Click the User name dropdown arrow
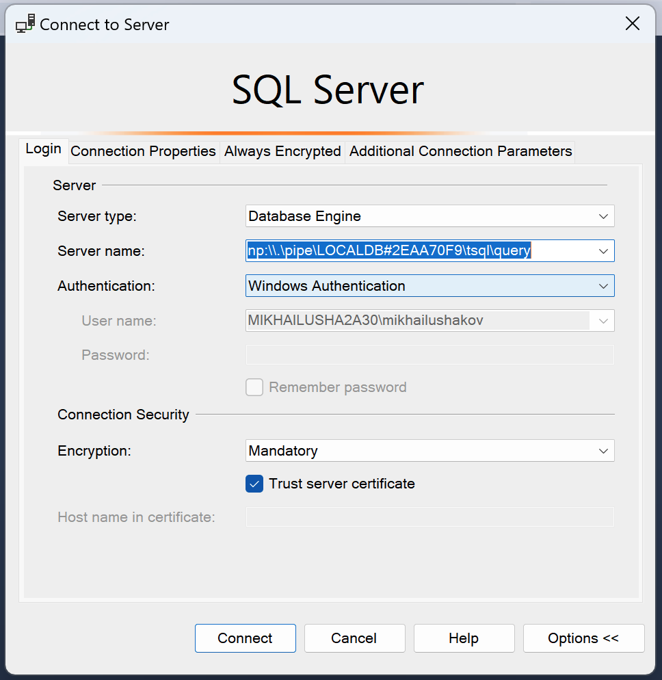662x680 pixels. (603, 321)
